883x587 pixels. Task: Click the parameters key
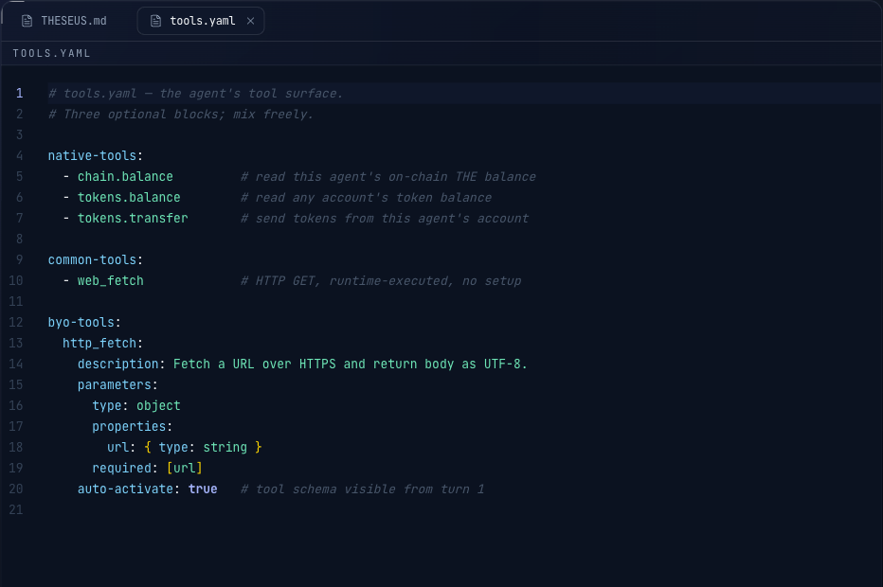[115, 384]
